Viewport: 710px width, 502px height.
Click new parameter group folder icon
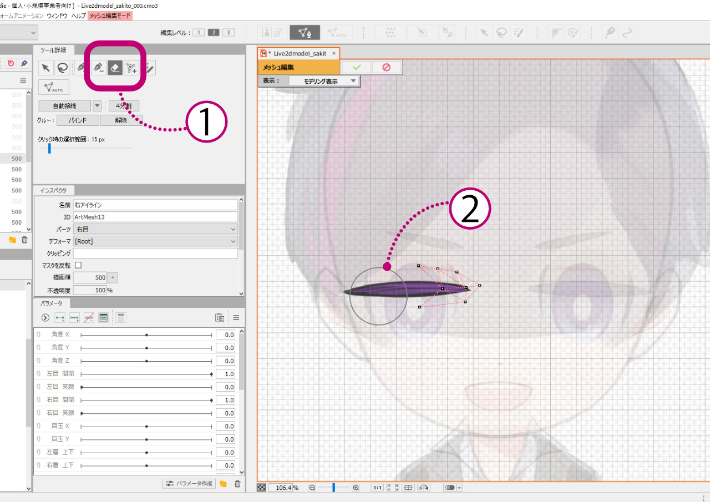[x=223, y=484]
